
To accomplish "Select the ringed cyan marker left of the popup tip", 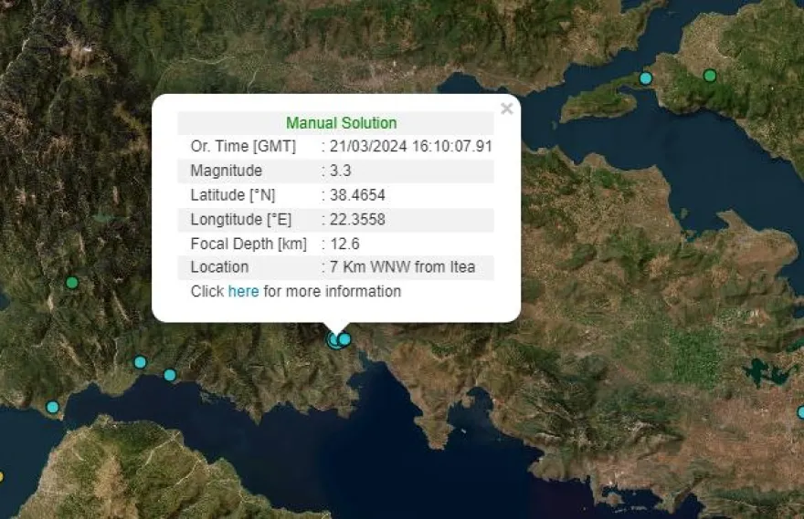I will pyautogui.click(x=334, y=339).
